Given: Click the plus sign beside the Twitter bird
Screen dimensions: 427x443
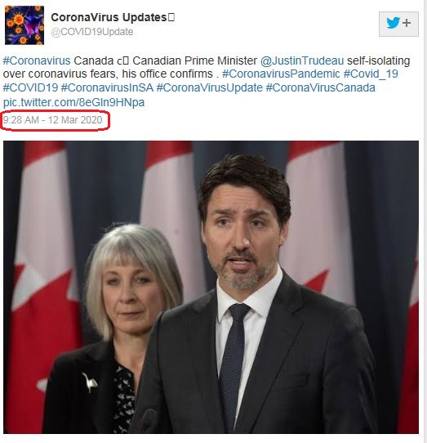Looking at the screenshot, I should click(407, 23).
